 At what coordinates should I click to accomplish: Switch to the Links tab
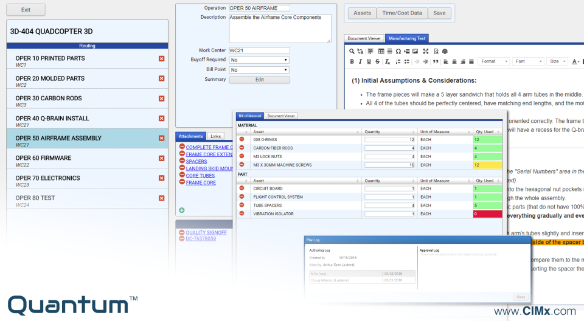[x=215, y=136]
